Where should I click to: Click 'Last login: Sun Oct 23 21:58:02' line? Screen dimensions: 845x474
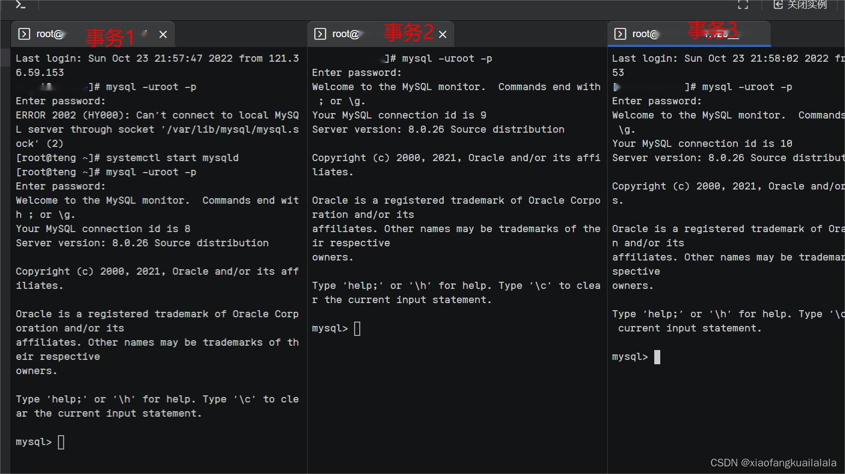[x=728, y=58]
